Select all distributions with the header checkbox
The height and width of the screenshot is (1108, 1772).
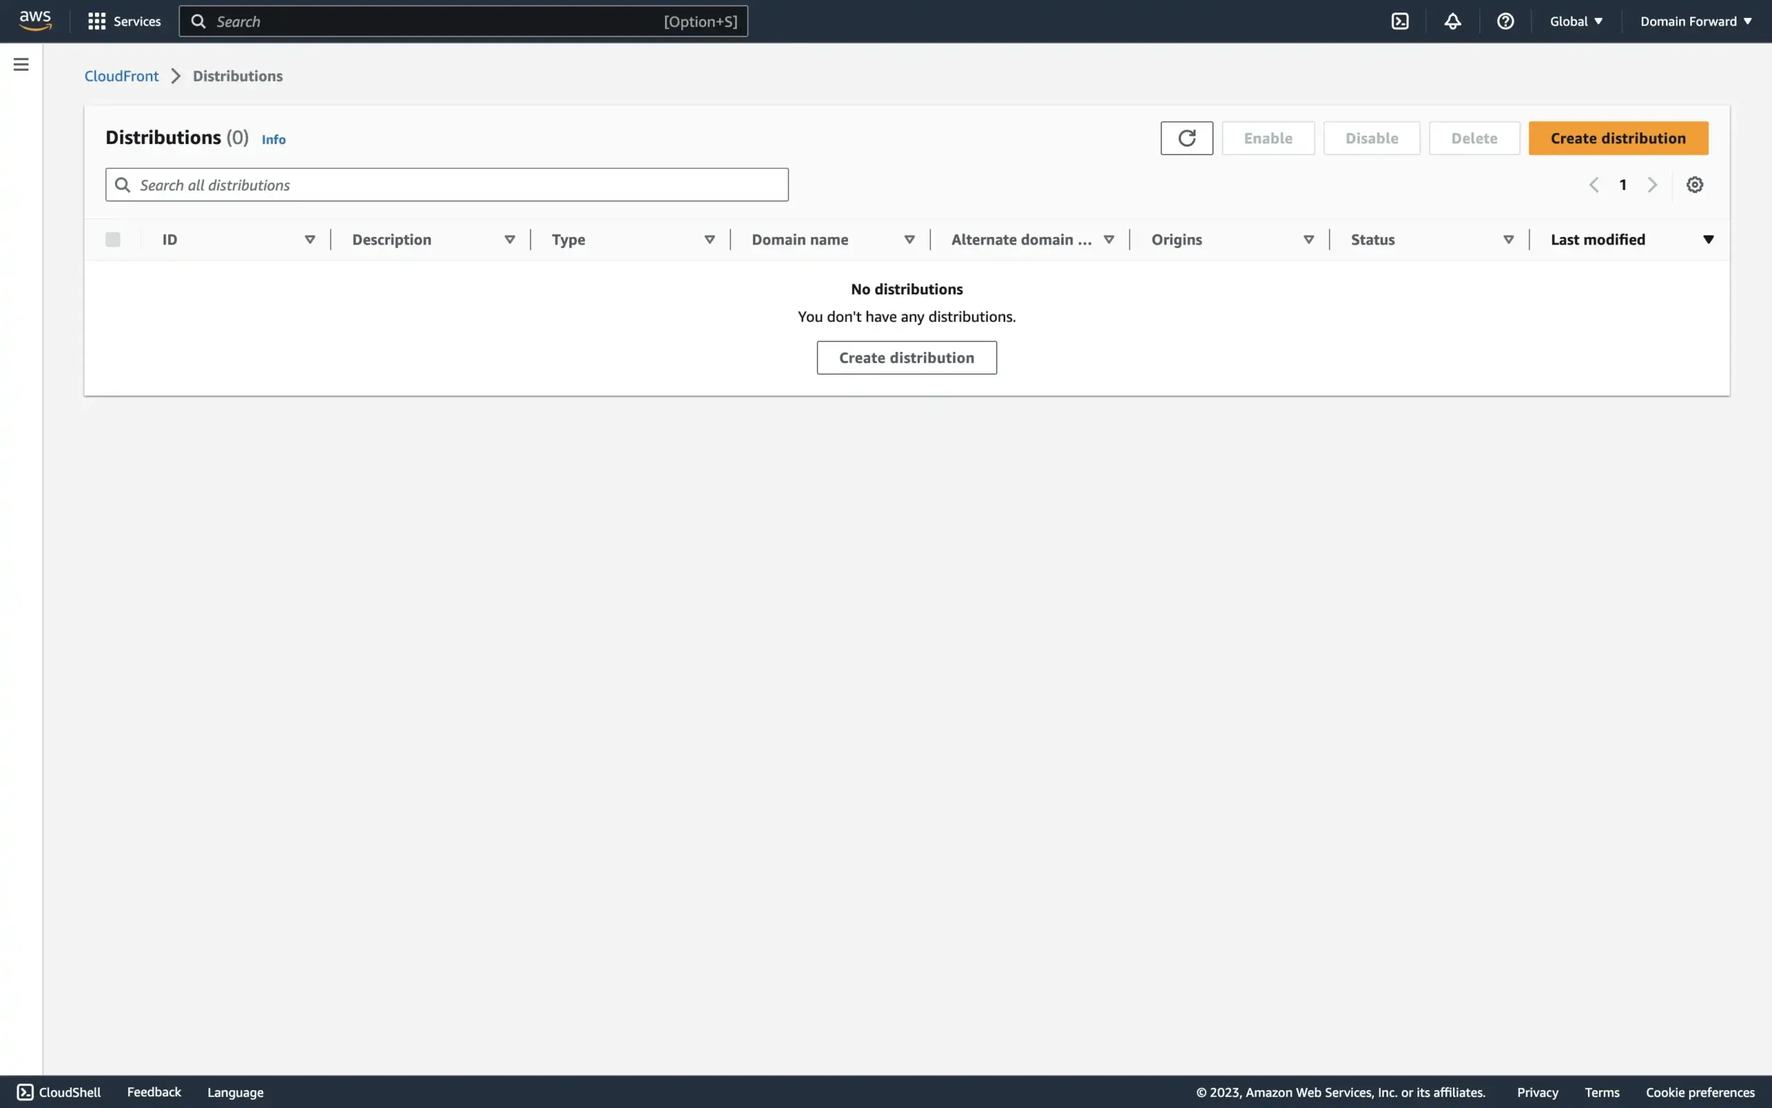click(x=112, y=239)
